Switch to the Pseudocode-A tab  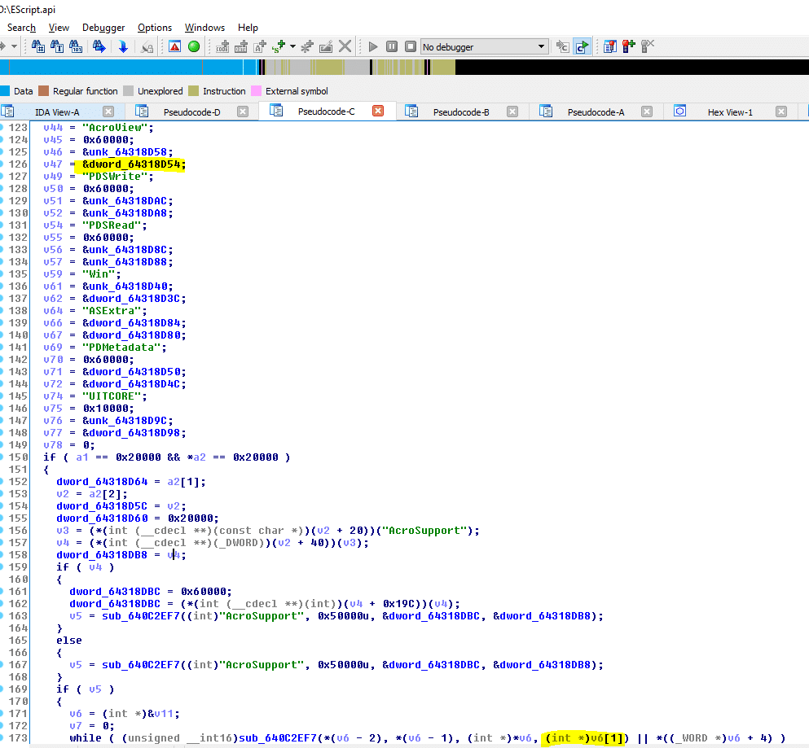coord(596,112)
